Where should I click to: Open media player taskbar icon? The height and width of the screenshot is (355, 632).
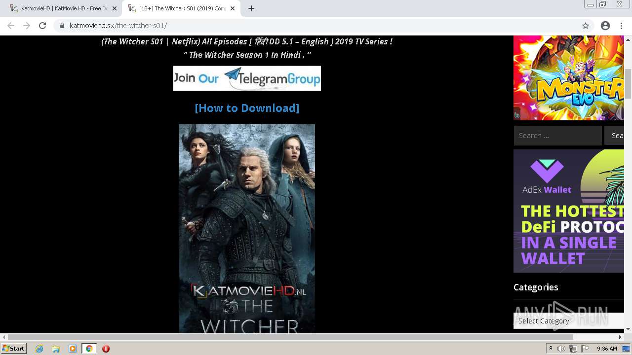[73, 349]
